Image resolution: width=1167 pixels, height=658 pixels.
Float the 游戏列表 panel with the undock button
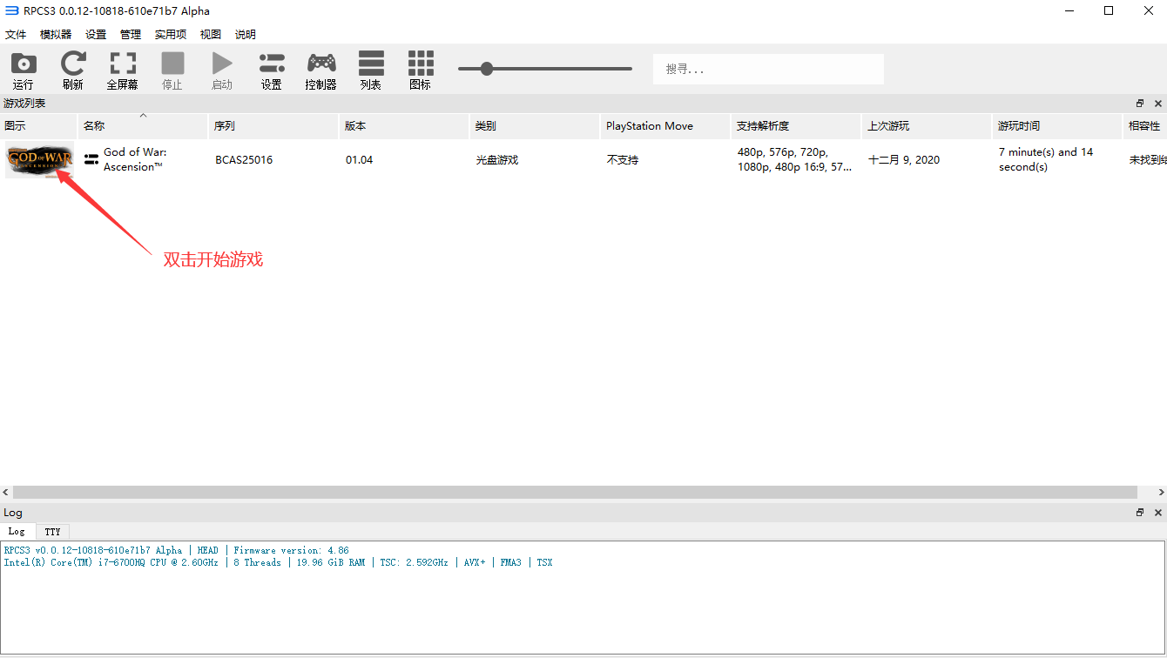click(1140, 104)
